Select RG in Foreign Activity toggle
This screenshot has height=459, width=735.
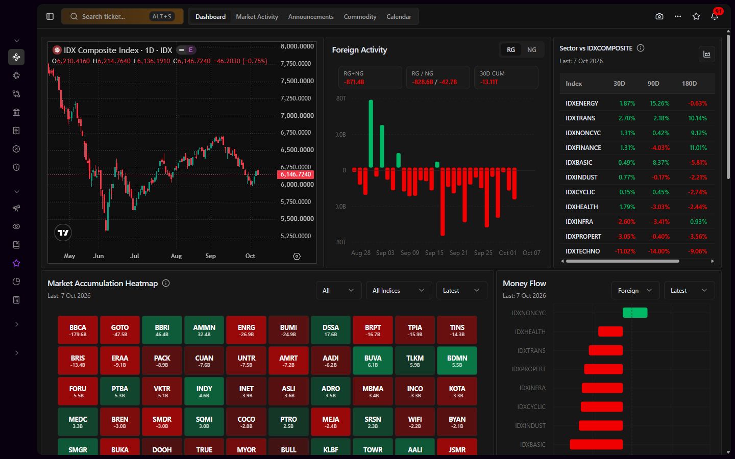511,49
